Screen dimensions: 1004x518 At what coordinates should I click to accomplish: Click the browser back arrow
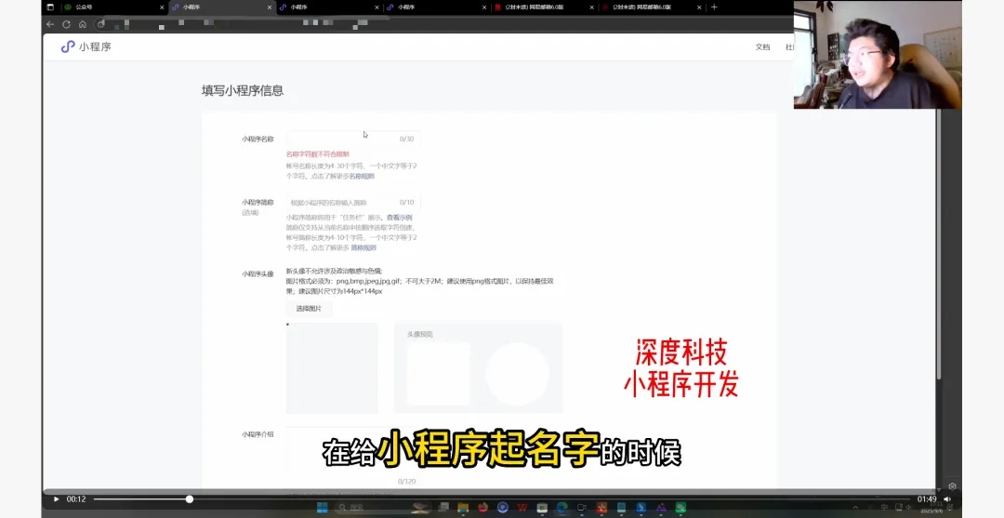point(50,24)
